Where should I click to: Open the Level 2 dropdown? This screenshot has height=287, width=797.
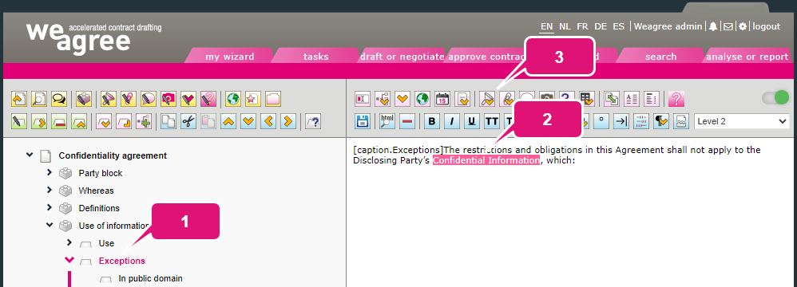(x=741, y=121)
